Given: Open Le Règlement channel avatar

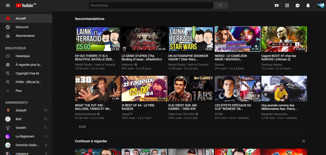Looking at the screenshot, I should click(8, 136).
